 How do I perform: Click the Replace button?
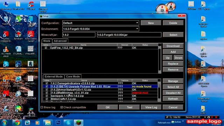click(173, 64)
